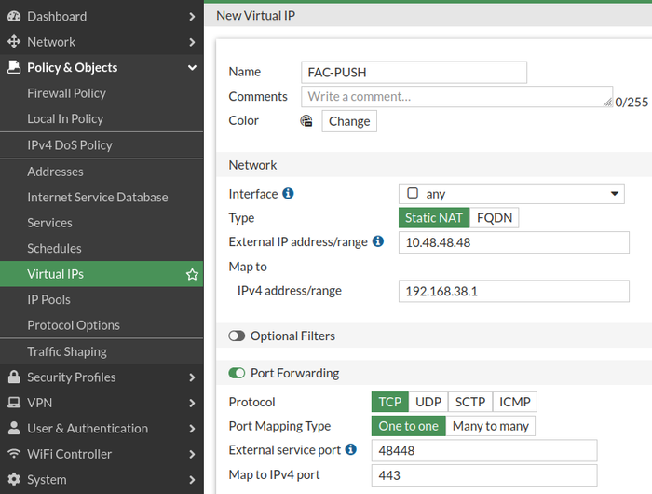Screen dimensions: 652x494
Task: Click the External service port field
Action: point(483,450)
